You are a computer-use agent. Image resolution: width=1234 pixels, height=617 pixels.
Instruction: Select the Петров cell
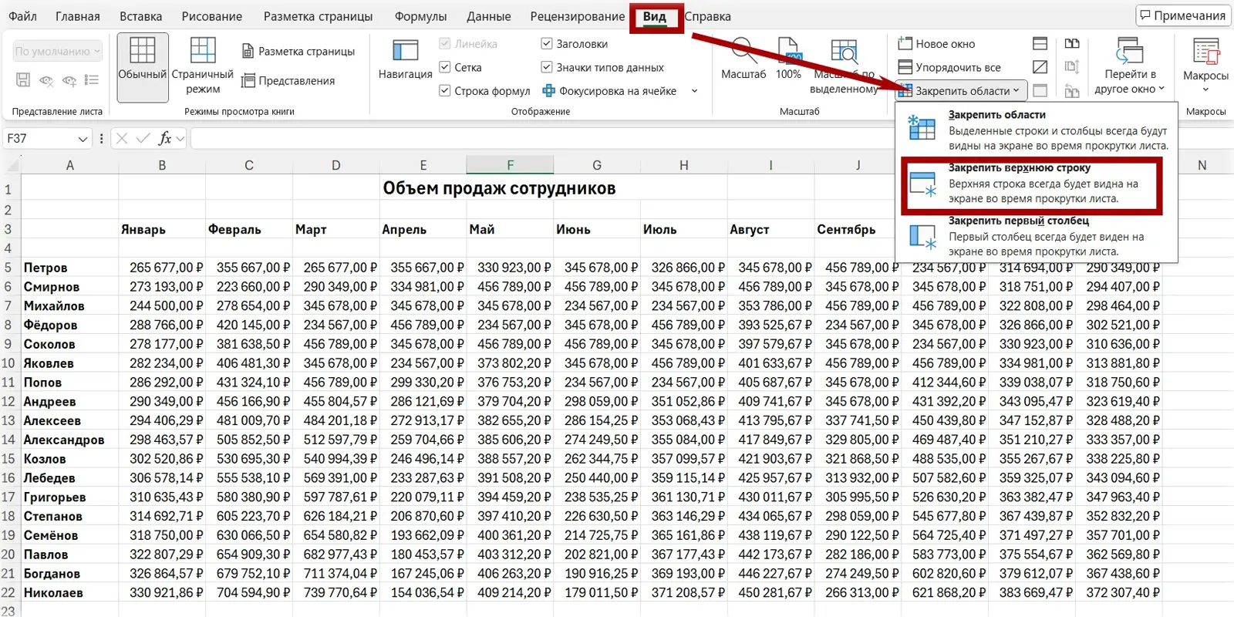click(x=69, y=268)
